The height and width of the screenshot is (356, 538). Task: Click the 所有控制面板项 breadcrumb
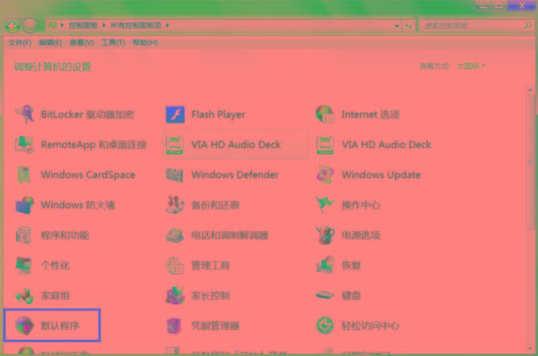(x=136, y=26)
